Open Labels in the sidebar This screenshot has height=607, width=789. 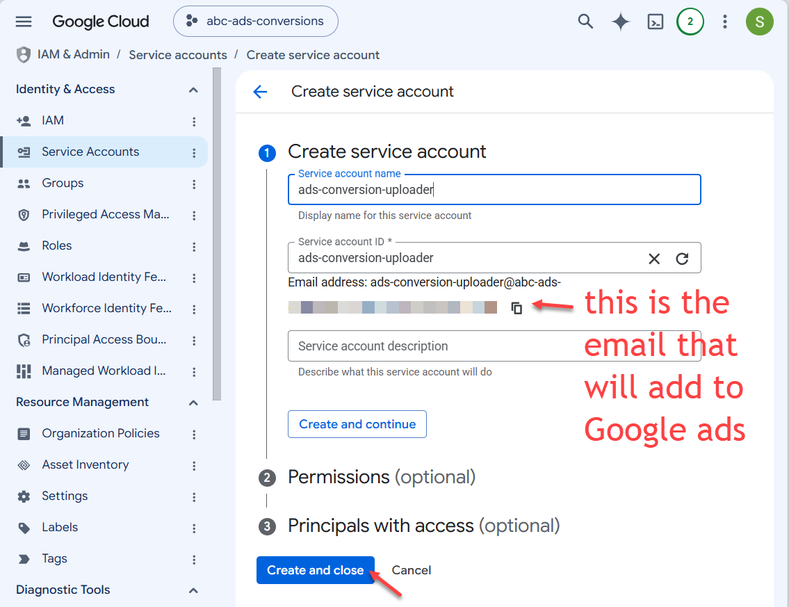[59, 527]
